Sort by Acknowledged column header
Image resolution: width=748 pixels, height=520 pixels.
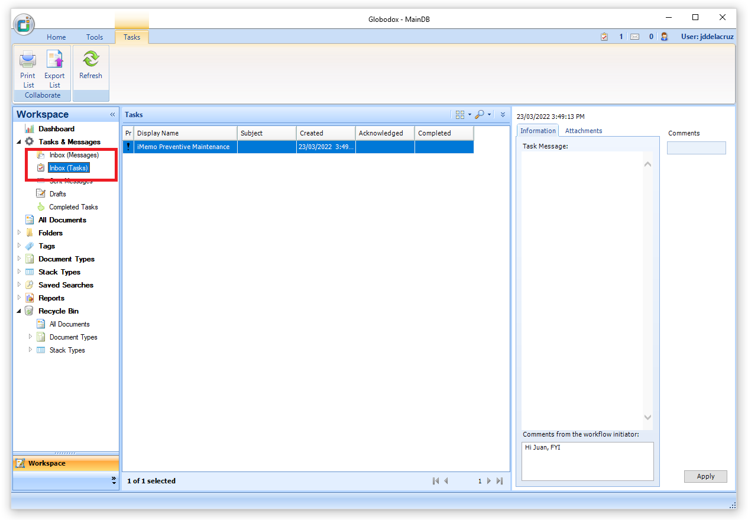click(385, 133)
